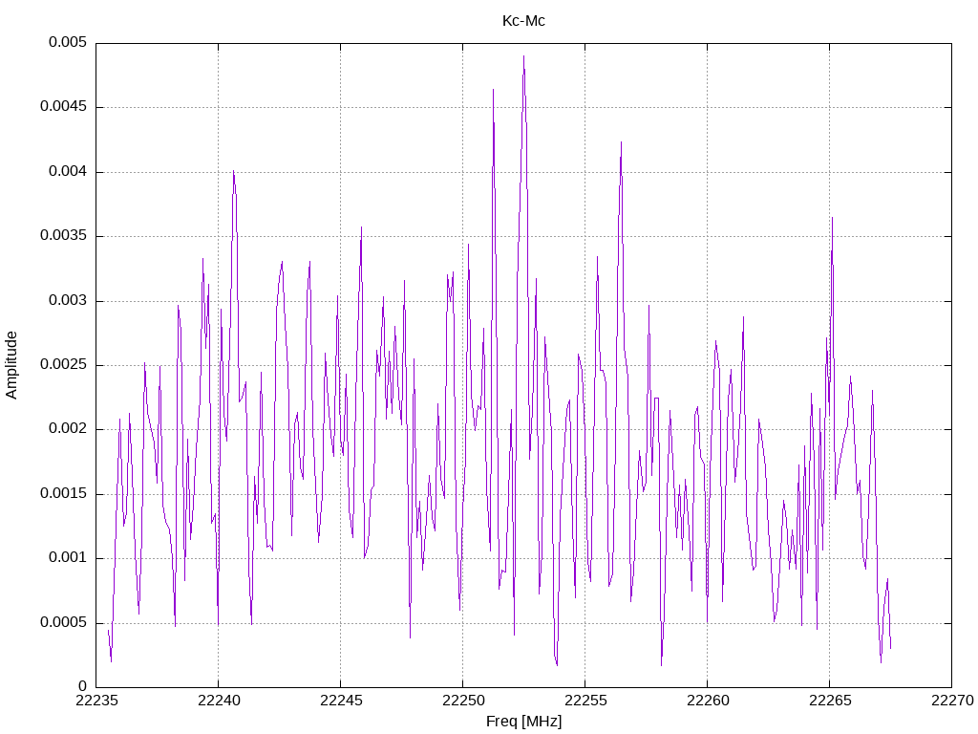Click the y-axis tick label 0 at the origin
Image resolution: width=978 pixels, height=734 pixels.
point(82,687)
